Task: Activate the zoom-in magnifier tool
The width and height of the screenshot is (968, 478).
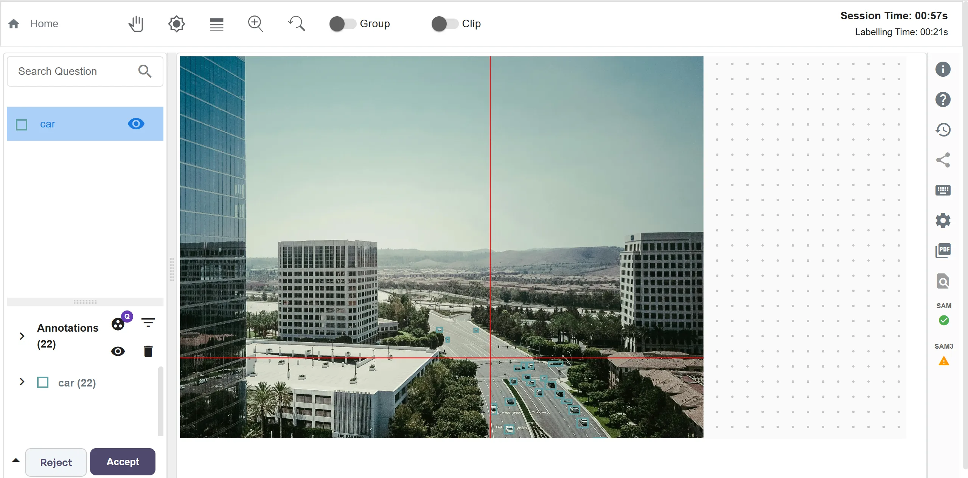Action: (256, 23)
